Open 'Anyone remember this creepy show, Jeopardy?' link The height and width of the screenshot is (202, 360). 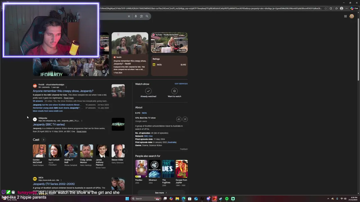coord(63,91)
